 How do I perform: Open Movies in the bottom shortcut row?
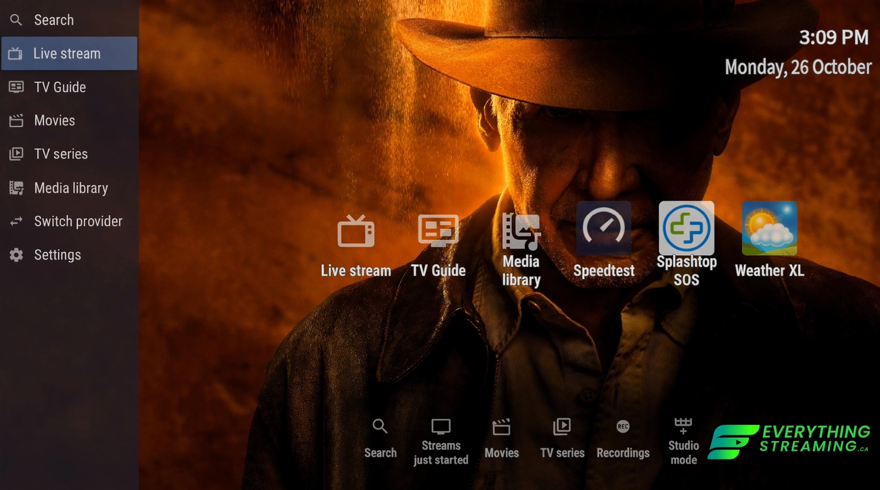point(502,439)
